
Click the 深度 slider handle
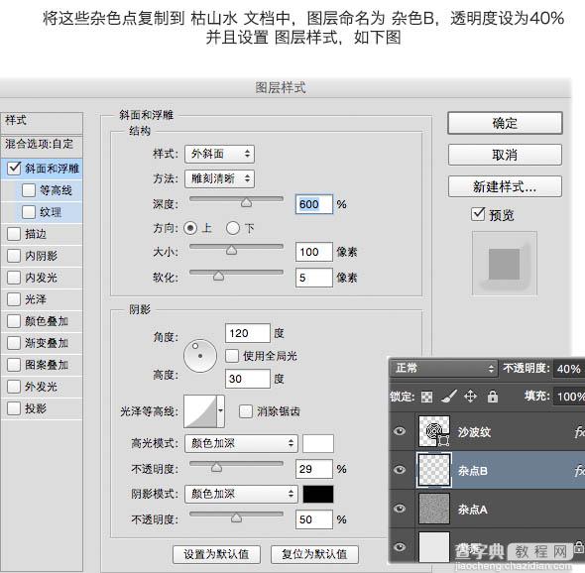[x=246, y=202]
